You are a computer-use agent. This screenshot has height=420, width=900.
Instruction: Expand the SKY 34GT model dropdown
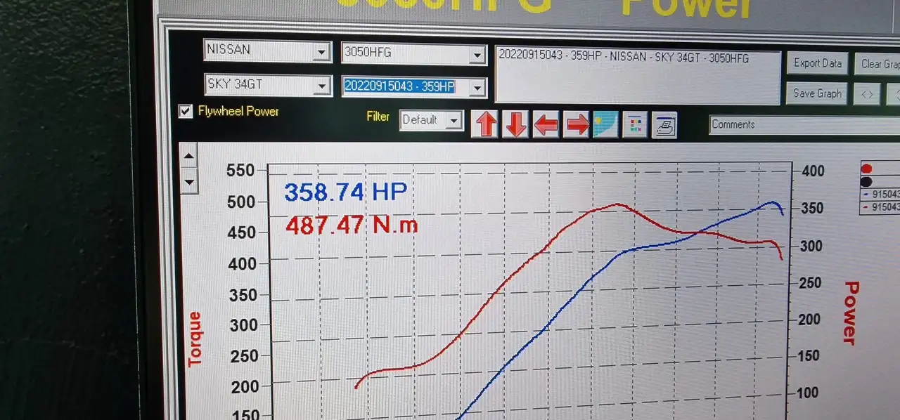coord(268,85)
